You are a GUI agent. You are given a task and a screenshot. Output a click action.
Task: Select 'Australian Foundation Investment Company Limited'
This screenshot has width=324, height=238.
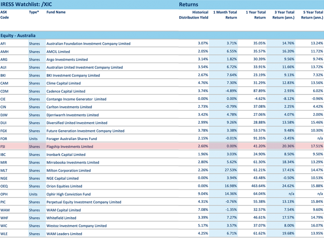point(89,44)
